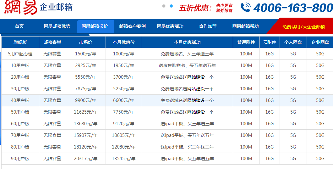Click the 5250元/年 discount price
Screen dimensions: 333x169
coord(123,89)
